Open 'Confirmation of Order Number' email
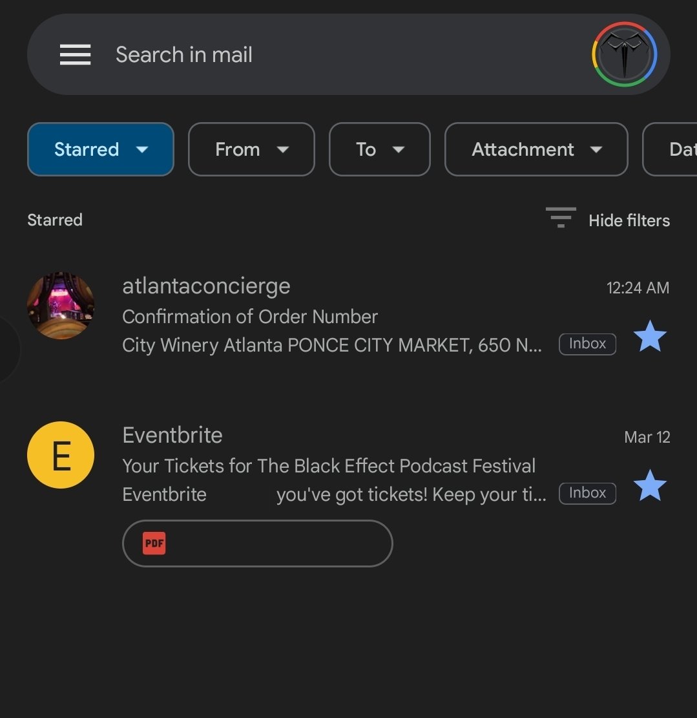This screenshot has width=697, height=718. pos(250,317)
